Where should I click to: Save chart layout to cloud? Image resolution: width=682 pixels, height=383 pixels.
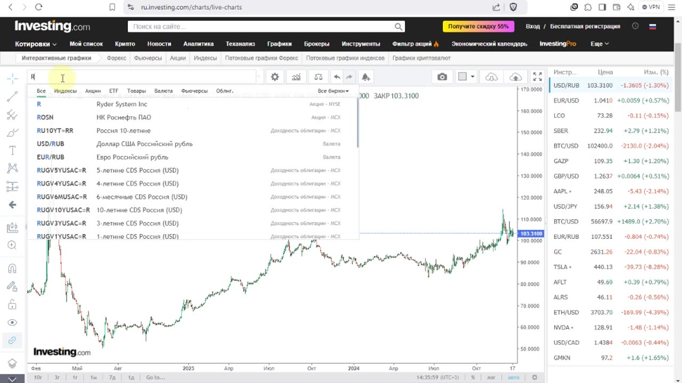[515, 77]
